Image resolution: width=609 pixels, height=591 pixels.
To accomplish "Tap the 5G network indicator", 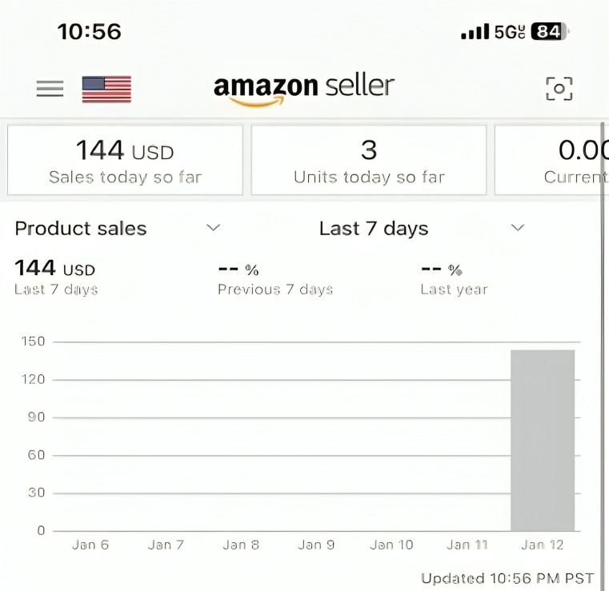I will [510, 32].
